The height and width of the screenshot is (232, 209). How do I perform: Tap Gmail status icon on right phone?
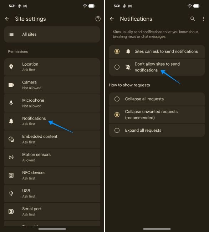[130, 6]
